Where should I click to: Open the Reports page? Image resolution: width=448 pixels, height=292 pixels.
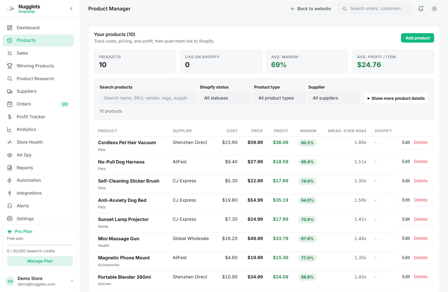[x=38, y=168]
